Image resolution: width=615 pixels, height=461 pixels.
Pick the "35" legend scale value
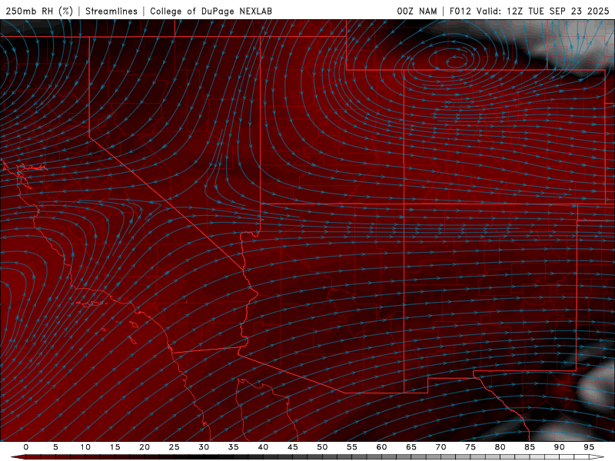[234, 447]
